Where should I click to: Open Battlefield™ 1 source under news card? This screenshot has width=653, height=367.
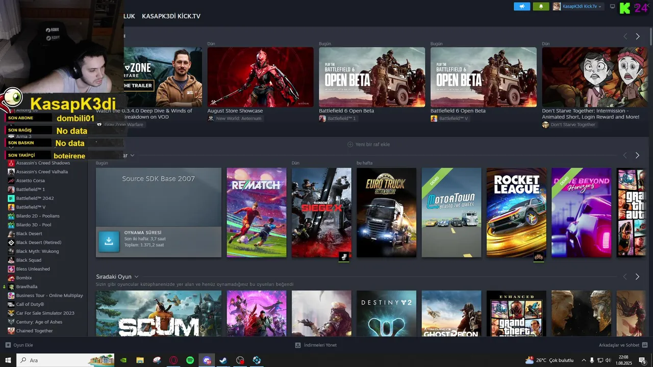(338, 118)
